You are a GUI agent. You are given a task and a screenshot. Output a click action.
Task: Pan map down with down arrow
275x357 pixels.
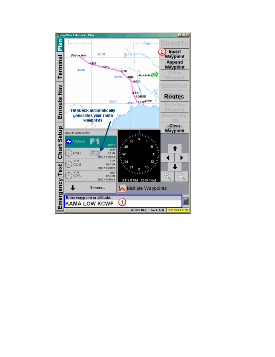pyautogui.click(x=175, y=167)
